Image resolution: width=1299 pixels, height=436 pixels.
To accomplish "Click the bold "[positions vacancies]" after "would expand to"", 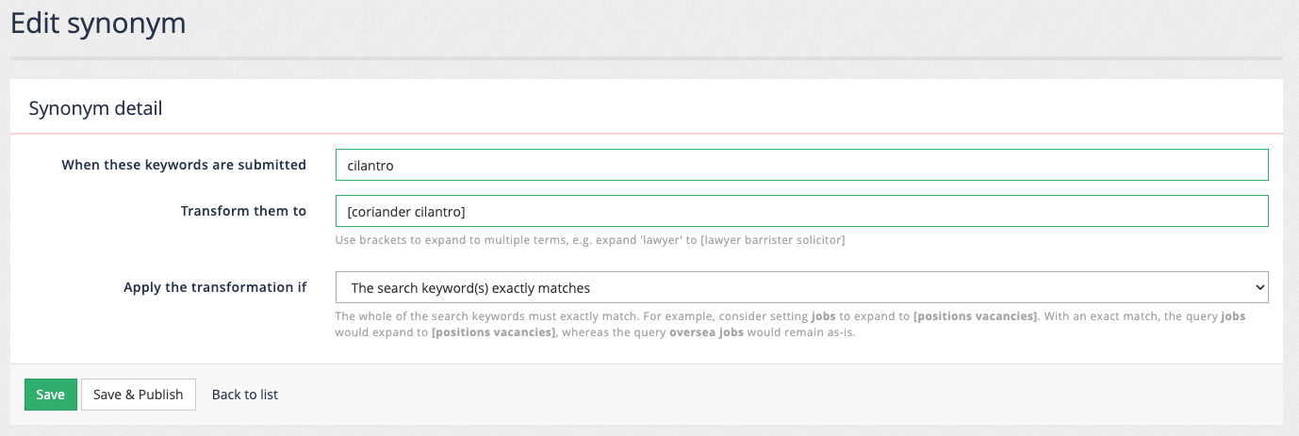I will (x=493, y=333).
